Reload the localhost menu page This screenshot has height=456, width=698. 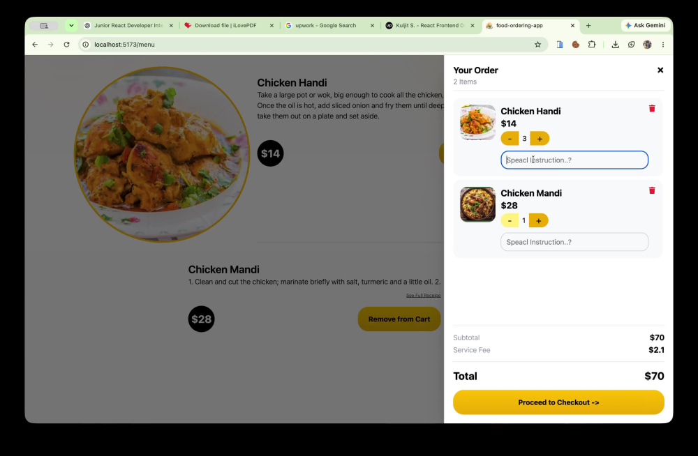[x=66, y=45]
